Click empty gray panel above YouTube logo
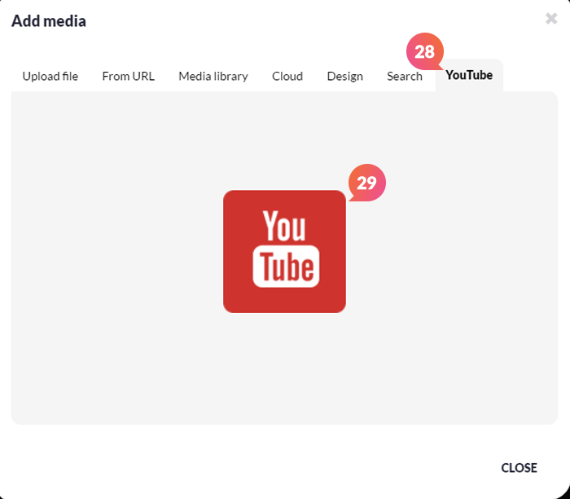This screenshot has height=499, width=570. pos(284,139)
